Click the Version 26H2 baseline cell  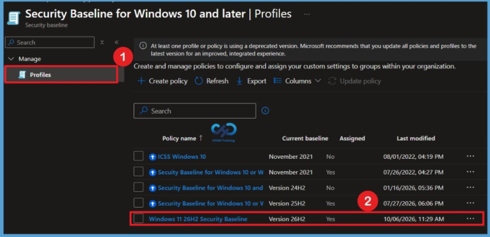pos(287,219)
